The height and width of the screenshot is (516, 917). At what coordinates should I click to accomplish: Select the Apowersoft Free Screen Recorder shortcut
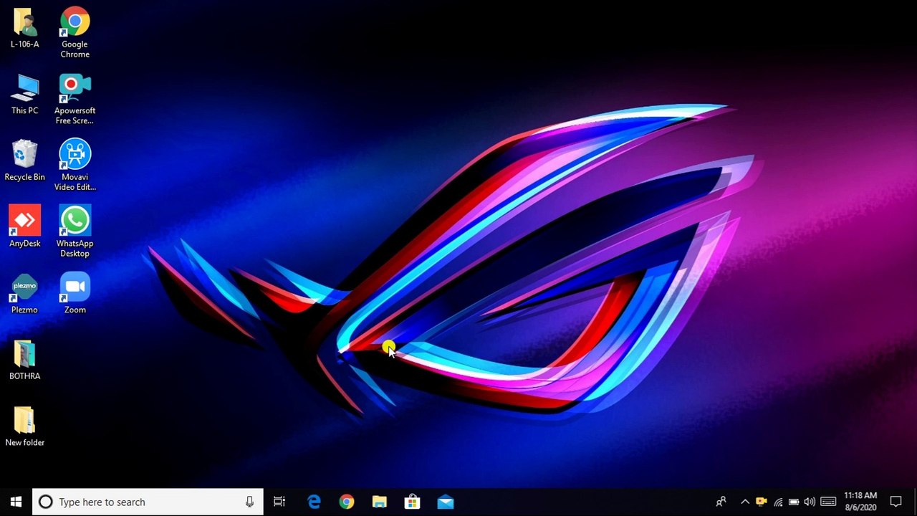point(75,100)
